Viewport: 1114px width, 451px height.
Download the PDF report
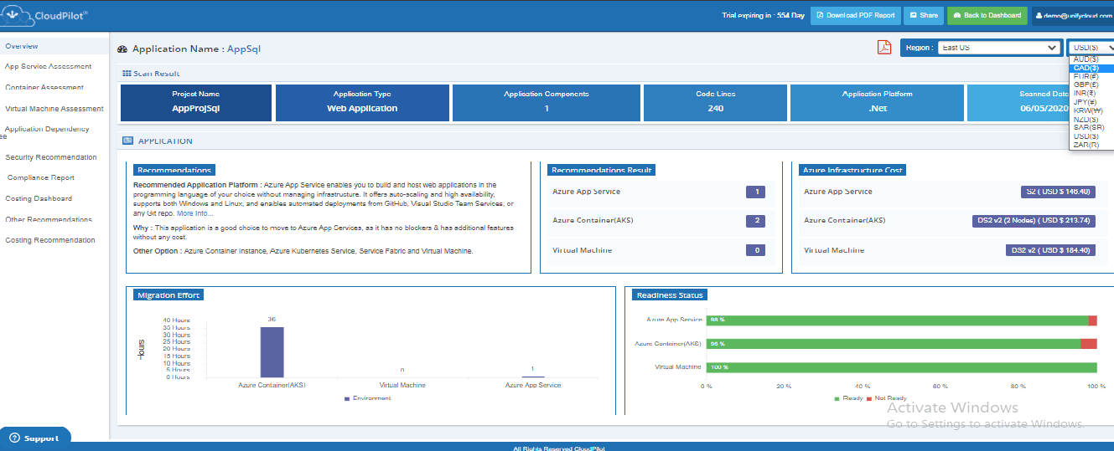point(855,15)
